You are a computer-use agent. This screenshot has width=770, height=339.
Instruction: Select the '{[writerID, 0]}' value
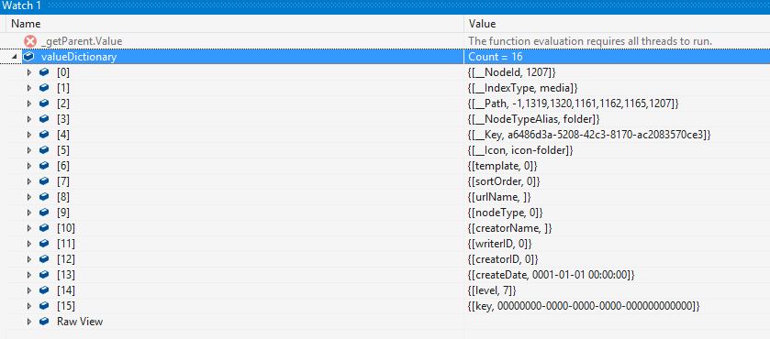(x=500, y=244)
